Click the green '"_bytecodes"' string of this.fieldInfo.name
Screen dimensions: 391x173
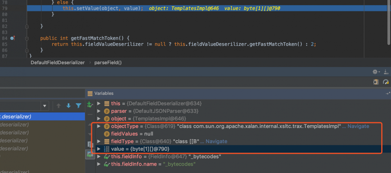tap(179, 164)
